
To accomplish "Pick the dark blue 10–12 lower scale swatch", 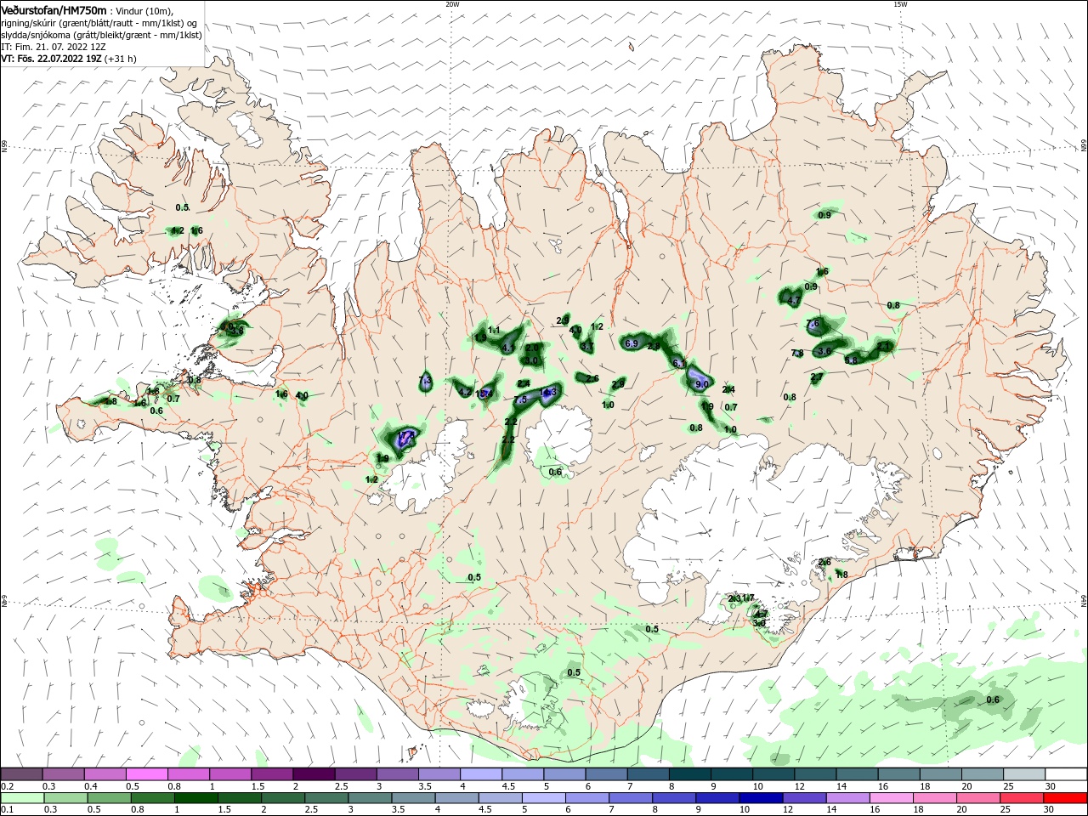I will pos(761,798).
